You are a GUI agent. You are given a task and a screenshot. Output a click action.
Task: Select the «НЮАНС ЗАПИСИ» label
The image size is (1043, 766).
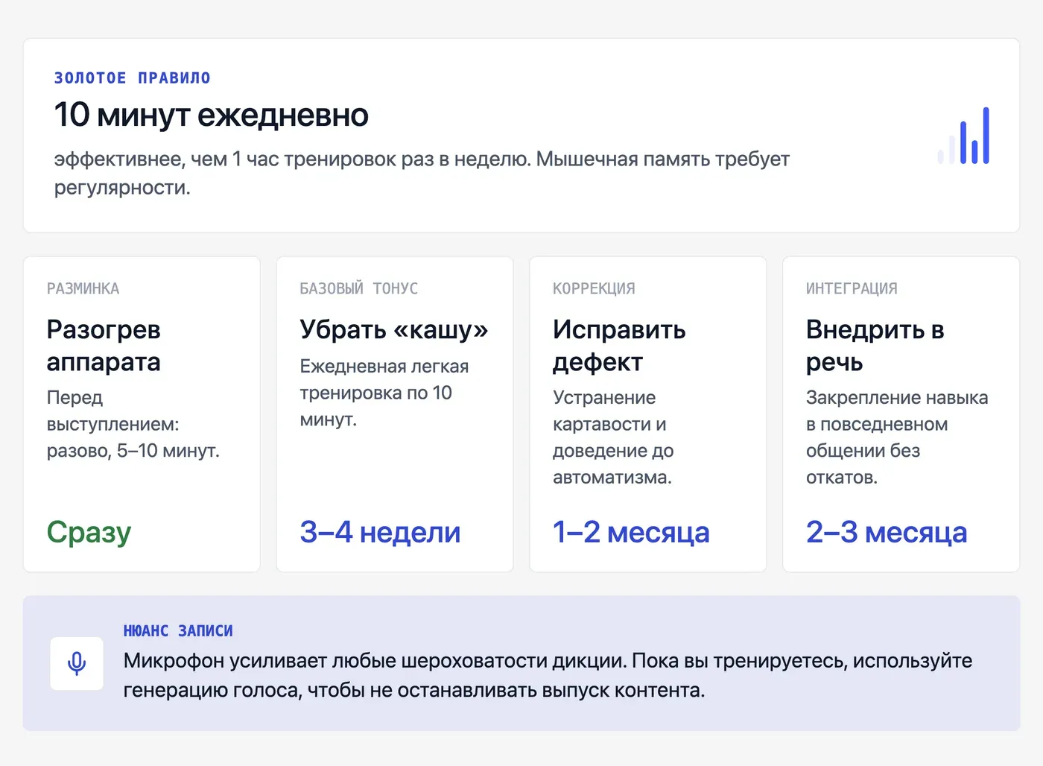178,631
